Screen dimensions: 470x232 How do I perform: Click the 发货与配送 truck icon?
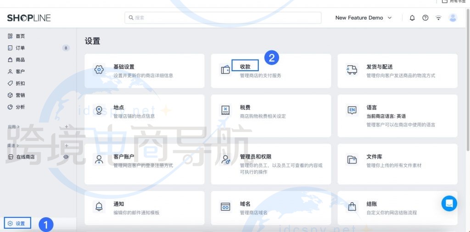click(x=352, y=70)
